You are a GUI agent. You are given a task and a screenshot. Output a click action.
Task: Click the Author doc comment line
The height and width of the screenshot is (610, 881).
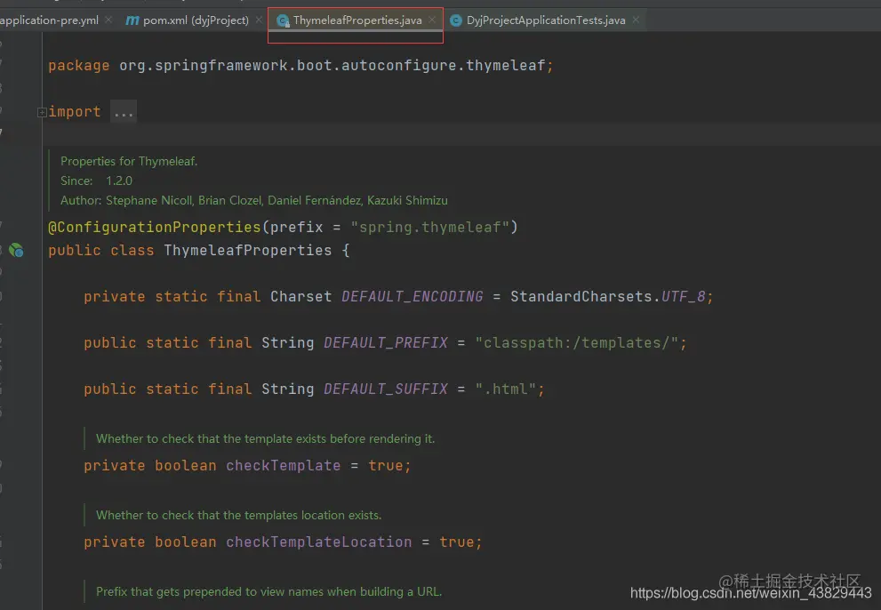click(254, 201)
